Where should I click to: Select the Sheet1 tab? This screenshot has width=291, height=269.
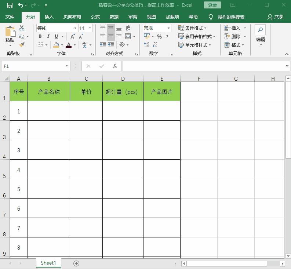click(48, 263)
